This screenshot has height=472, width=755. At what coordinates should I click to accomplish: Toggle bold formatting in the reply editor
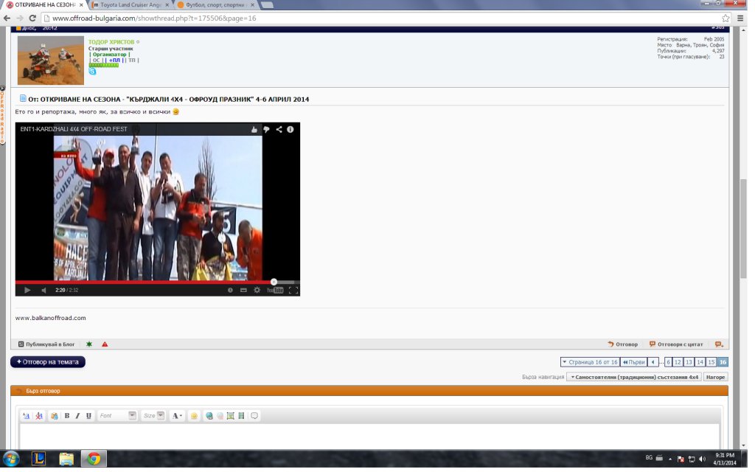coord(67,416)
